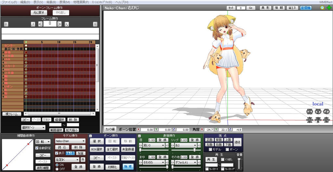Click the 初期化 reset button
This screenshot has width=333, height=172.
112,166
